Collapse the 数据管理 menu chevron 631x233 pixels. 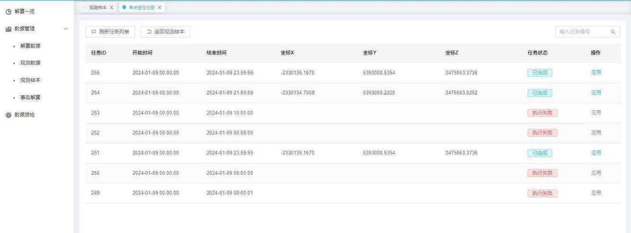pyautogui.click(x=65, y=29)
